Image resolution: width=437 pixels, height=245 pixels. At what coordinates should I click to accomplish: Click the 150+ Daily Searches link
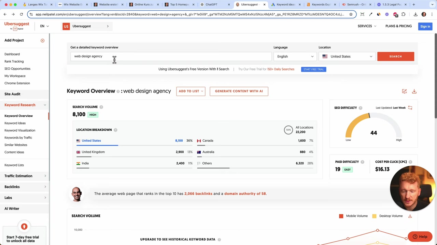click(281, 69)
